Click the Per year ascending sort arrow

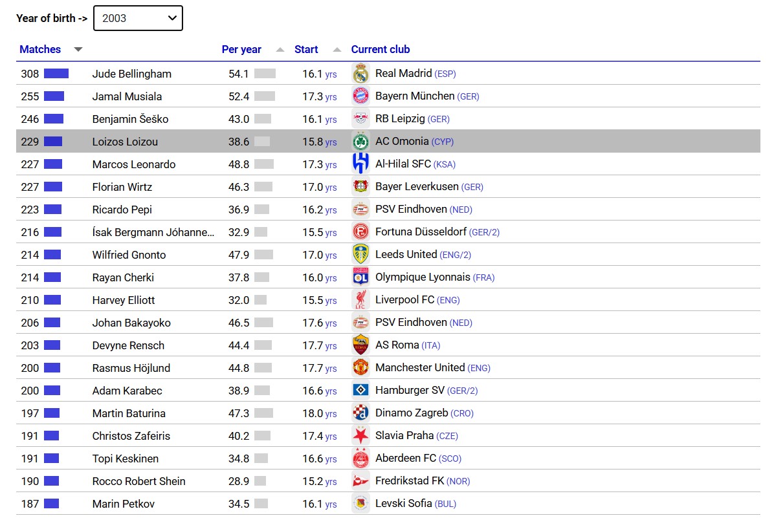pos(280,49)
